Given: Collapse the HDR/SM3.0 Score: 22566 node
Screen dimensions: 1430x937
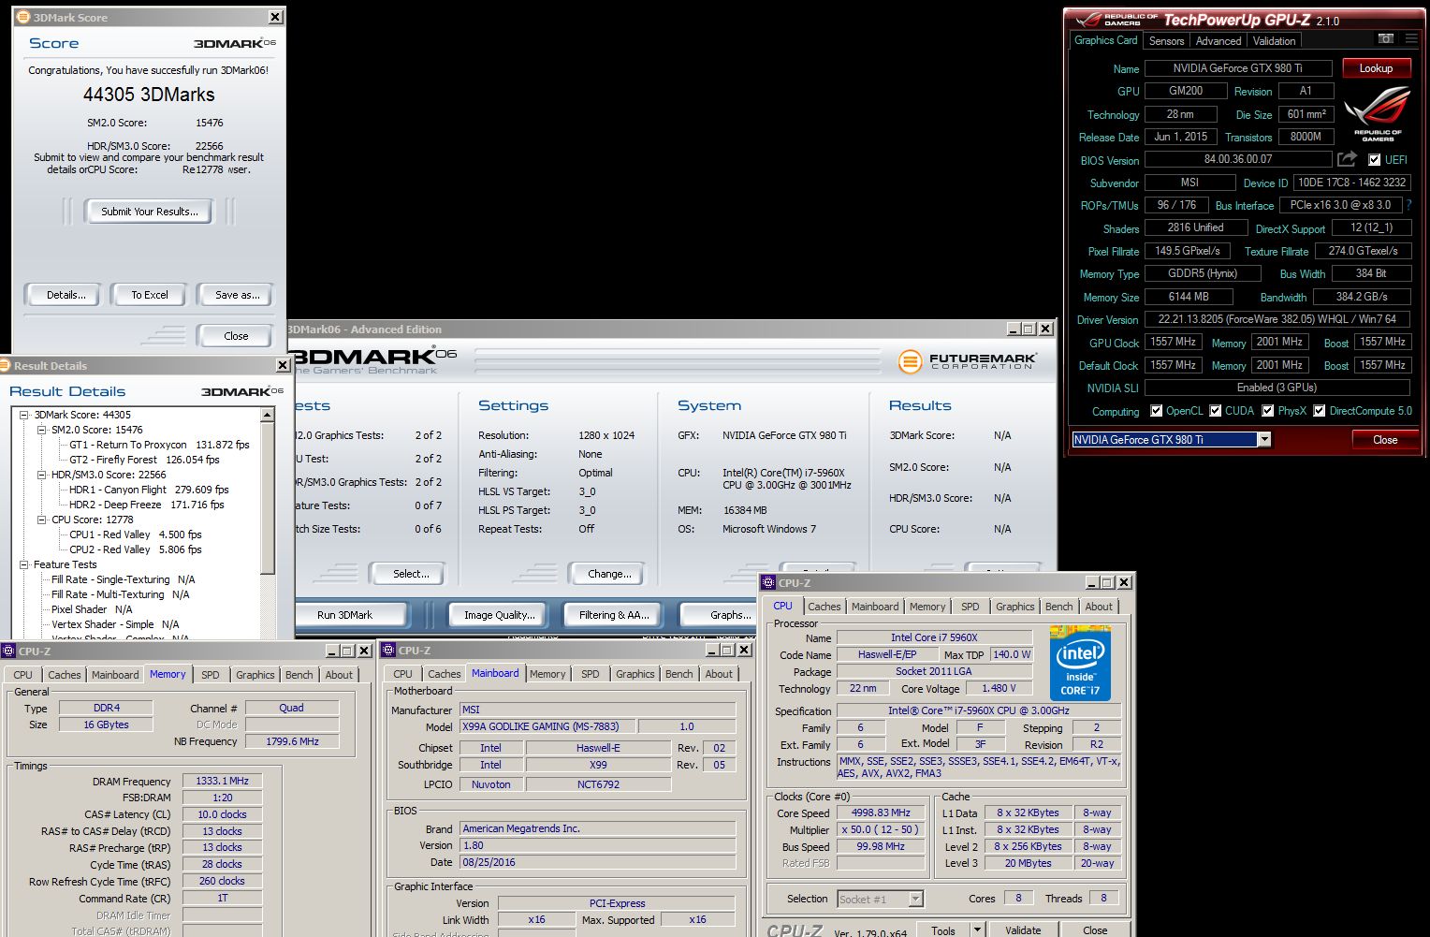Looking at the screenshot, I should point(42,475).
